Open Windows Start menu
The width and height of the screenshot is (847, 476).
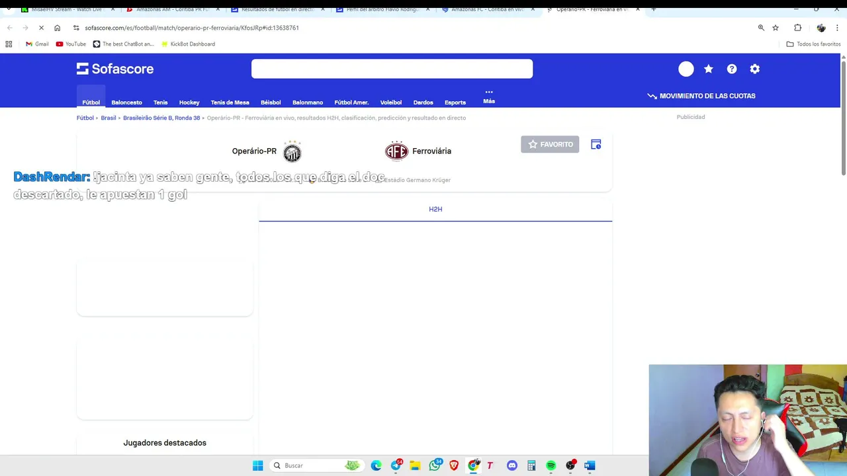click(257, 465)
